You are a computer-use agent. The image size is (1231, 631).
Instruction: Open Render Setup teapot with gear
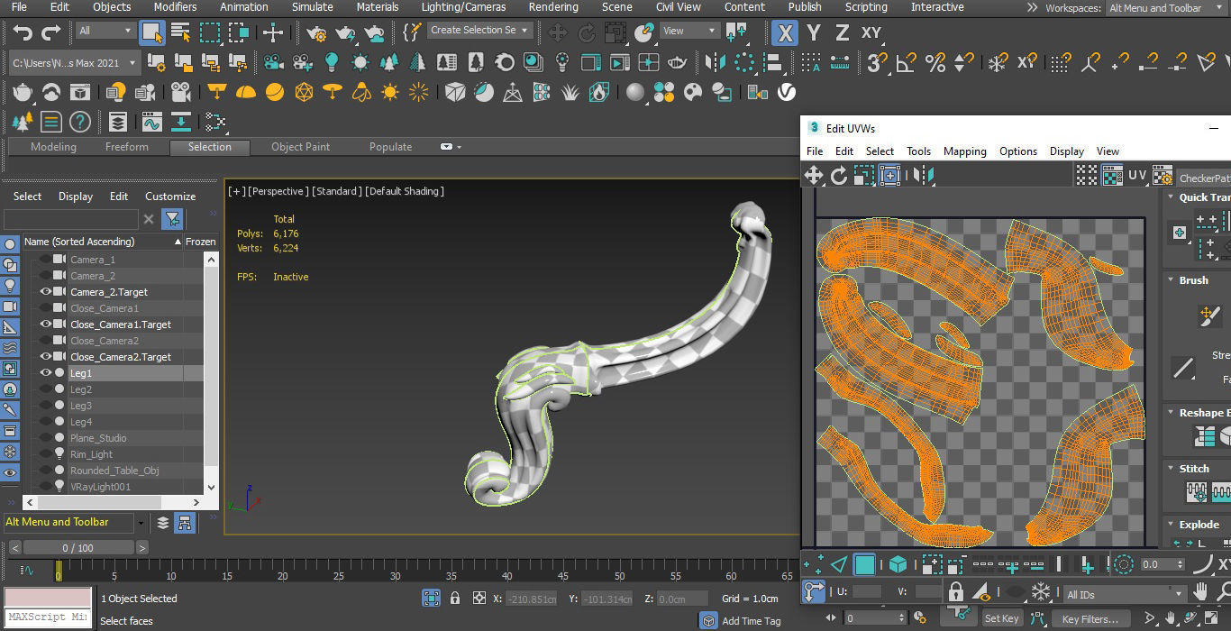click(x=316, y=33)
